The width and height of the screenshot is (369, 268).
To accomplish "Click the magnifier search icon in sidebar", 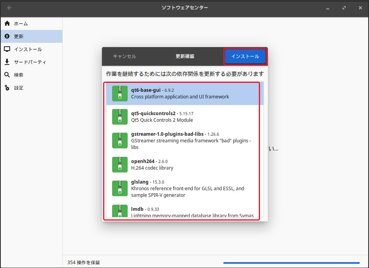I will click(7, 75).
